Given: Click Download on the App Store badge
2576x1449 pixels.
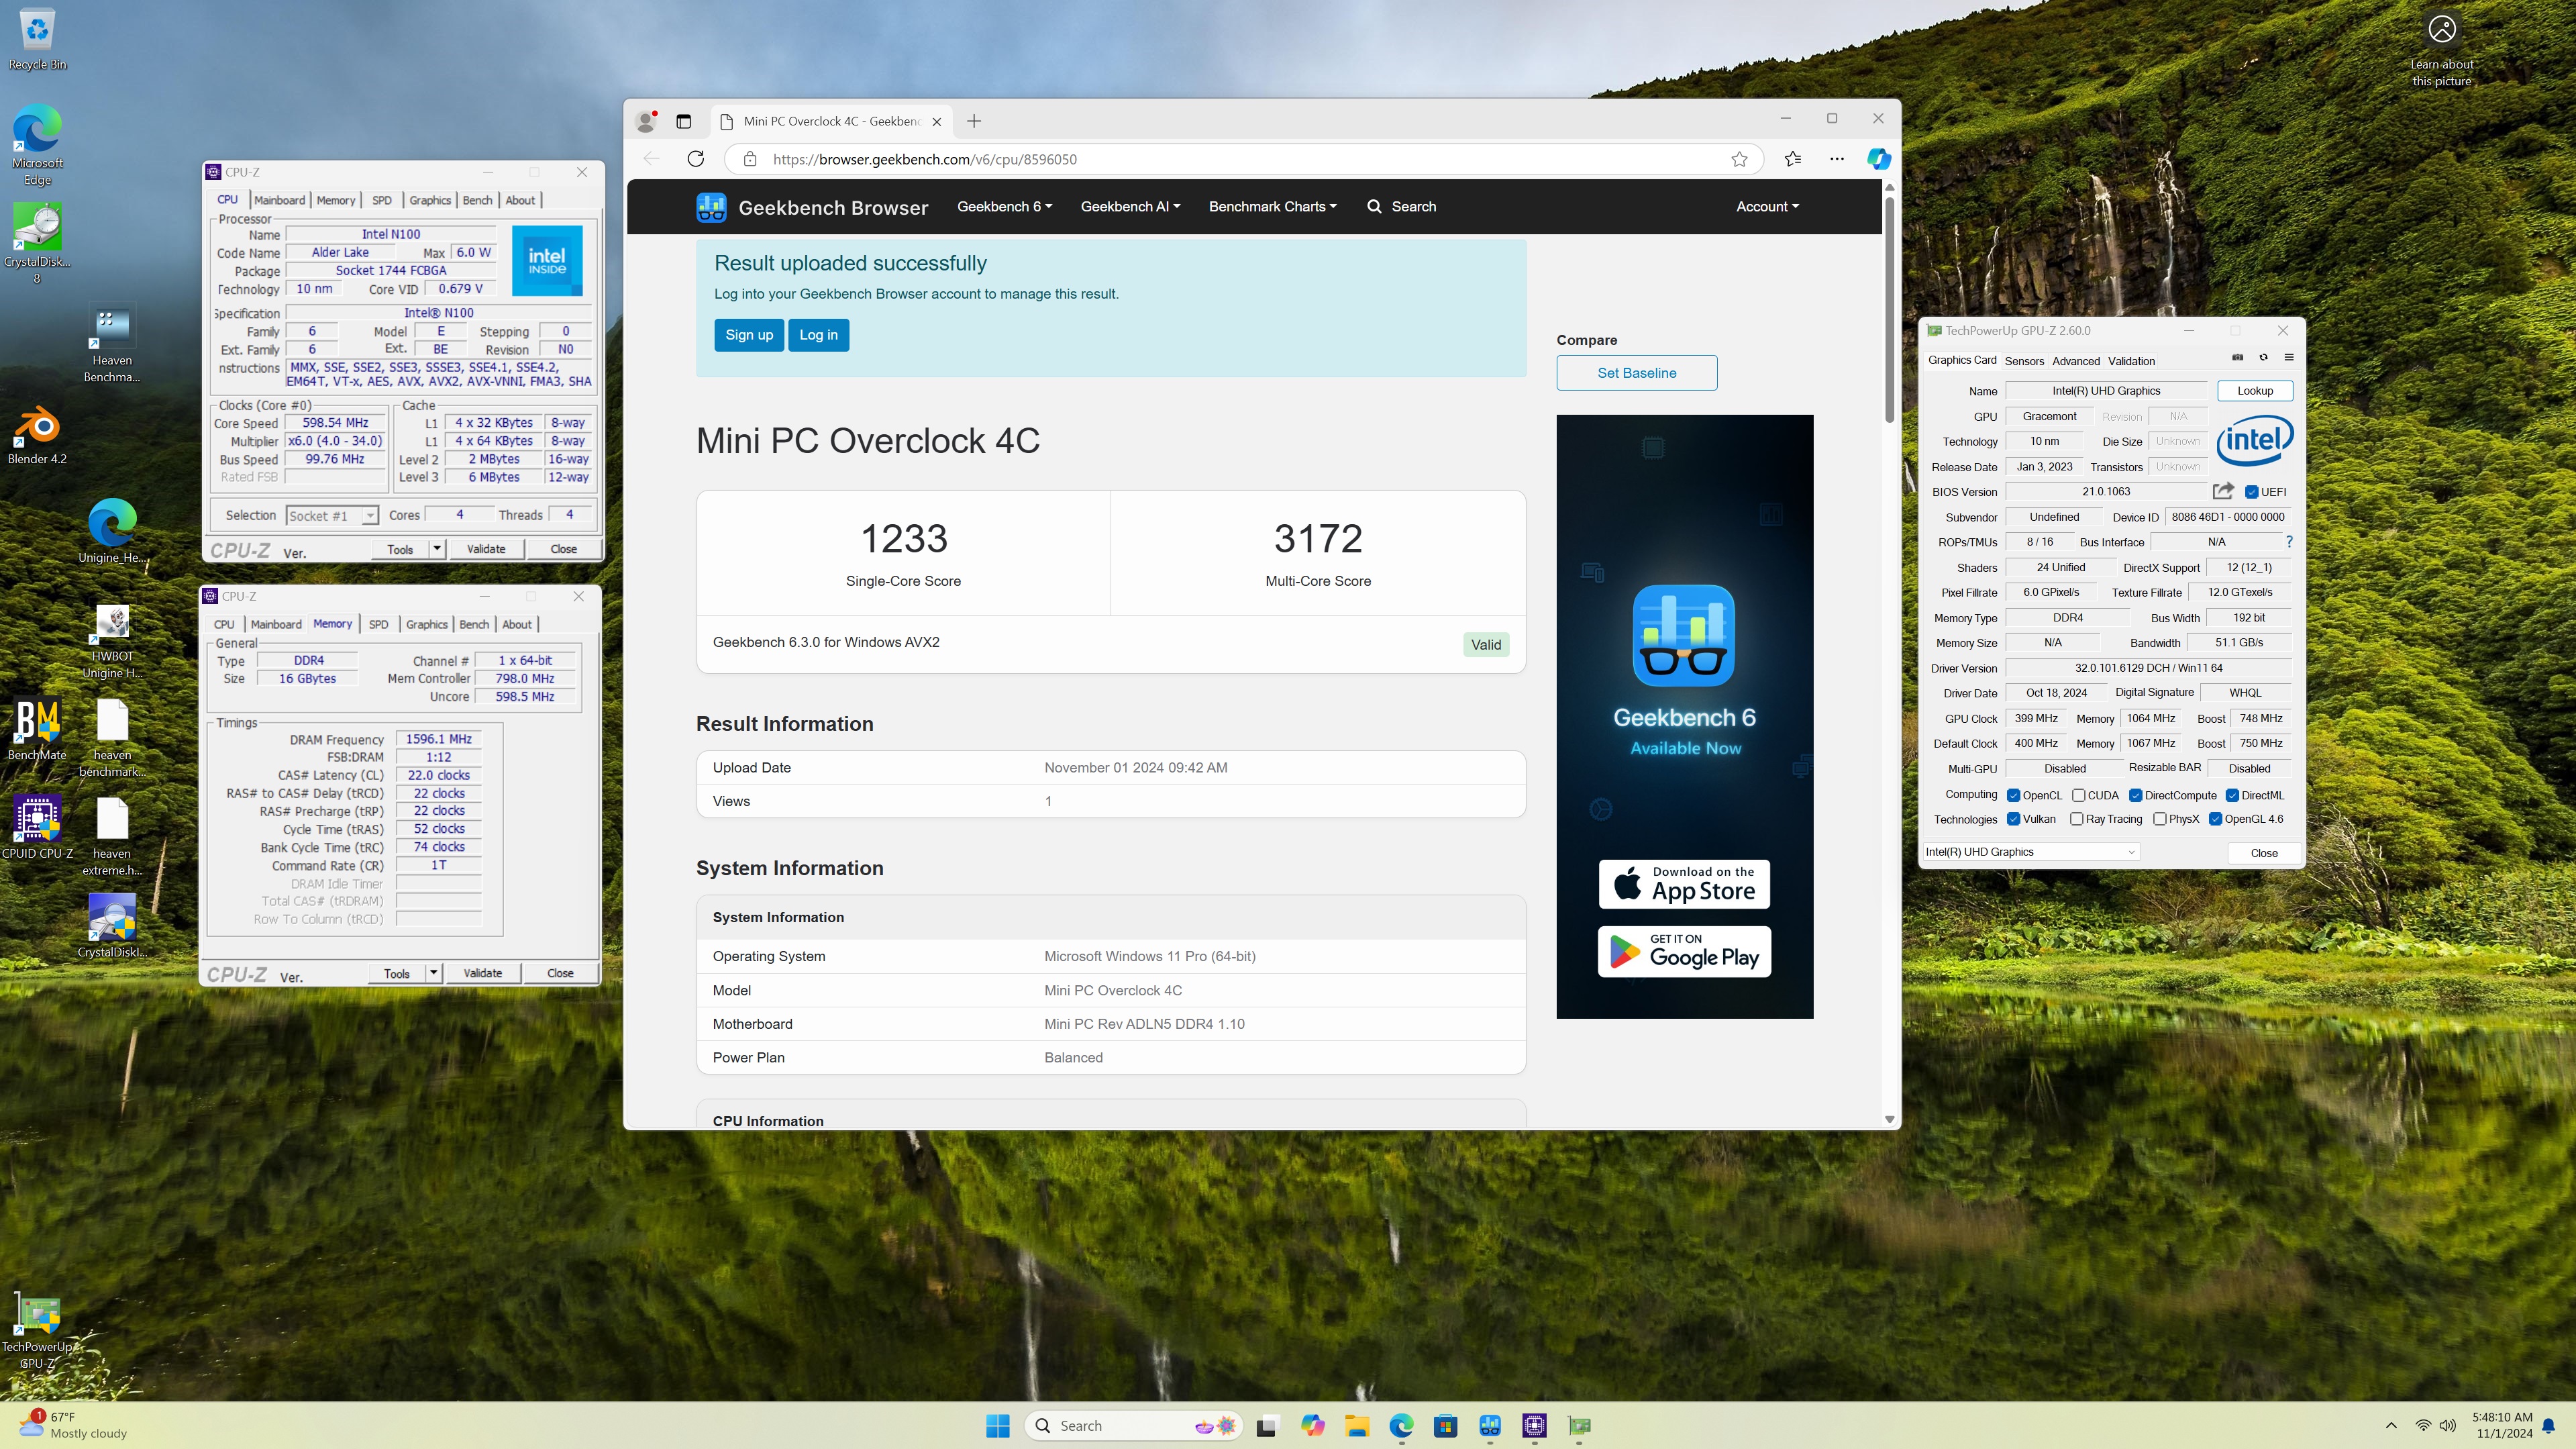Looking at the screenshot, I should click(1684, 884).
